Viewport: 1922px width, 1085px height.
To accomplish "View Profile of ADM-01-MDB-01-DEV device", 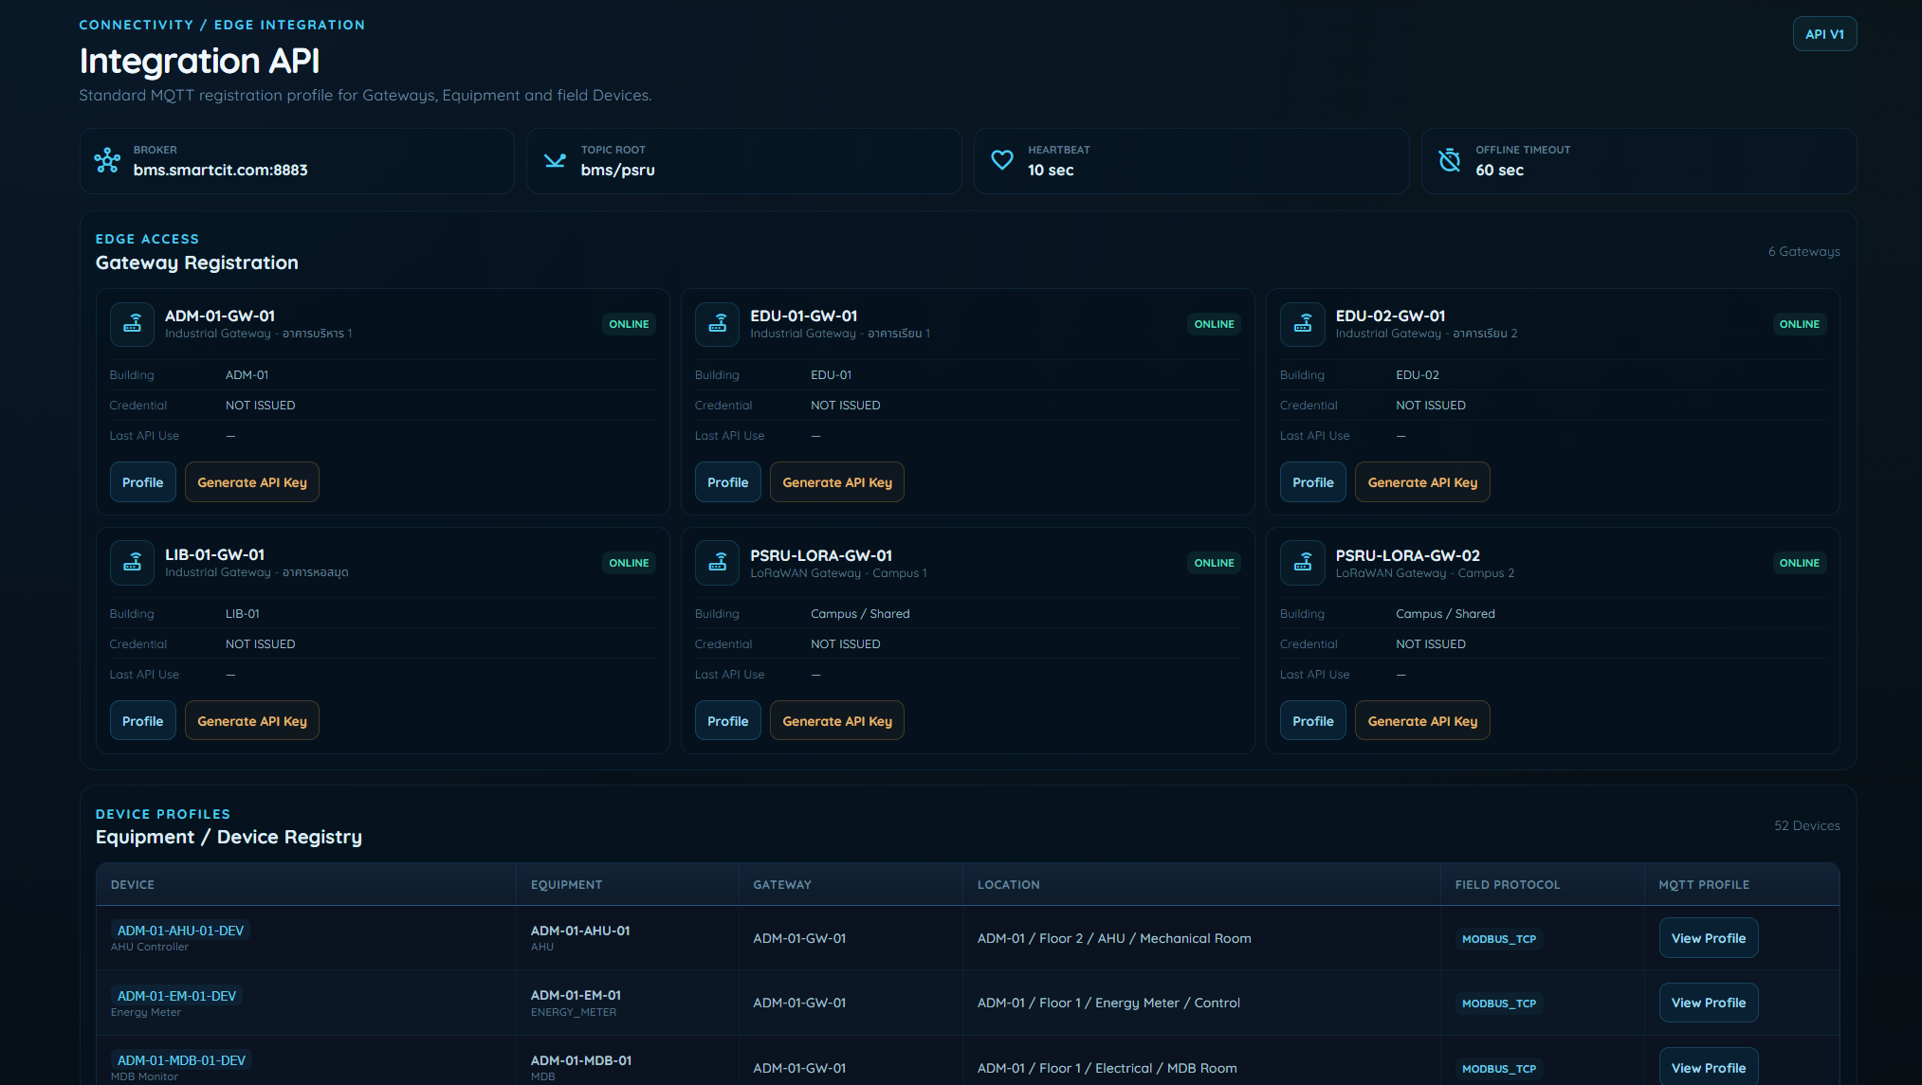I will [1709, 1067].
